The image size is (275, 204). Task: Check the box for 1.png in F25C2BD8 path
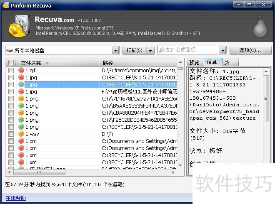(11, 120)
